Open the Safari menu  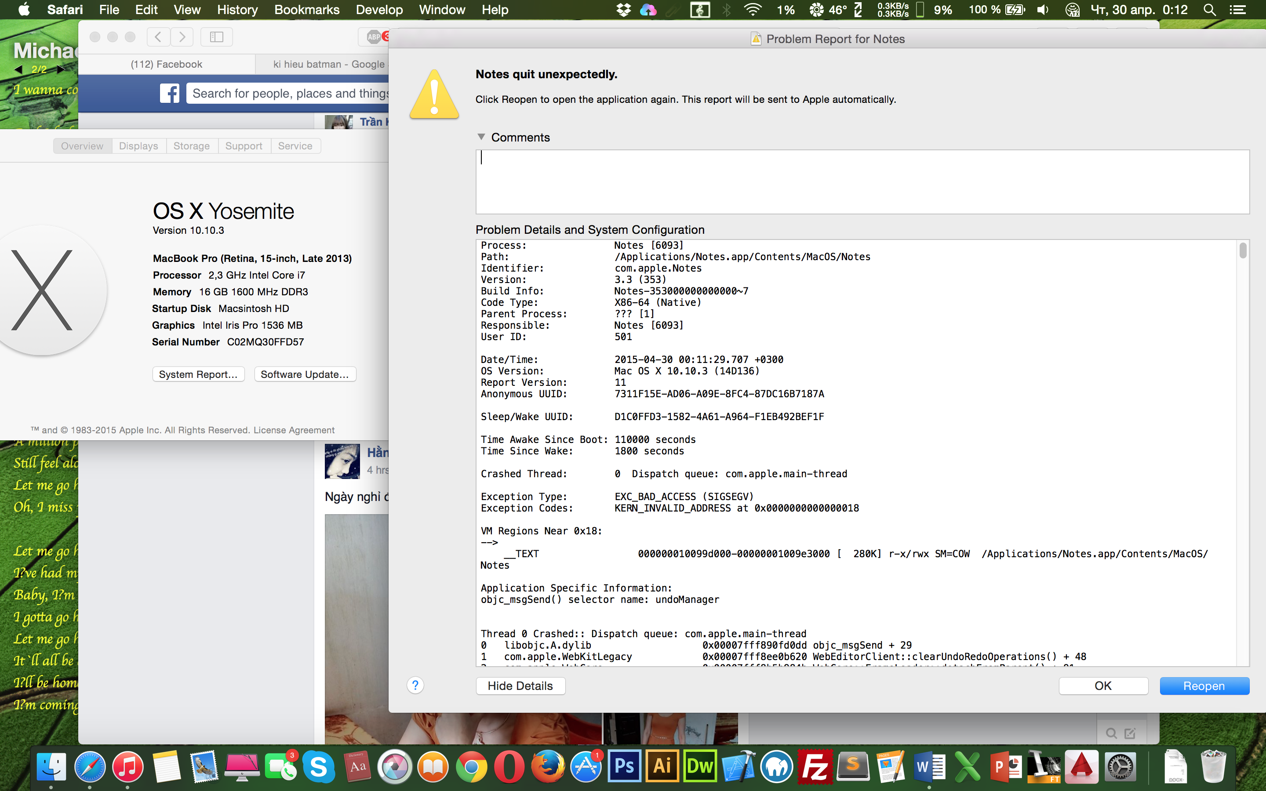coord(65,10)
